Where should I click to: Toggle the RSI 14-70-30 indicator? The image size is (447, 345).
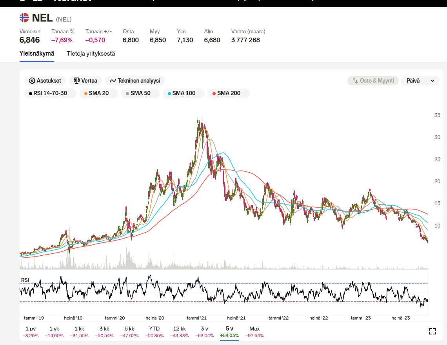click(47, 93)
